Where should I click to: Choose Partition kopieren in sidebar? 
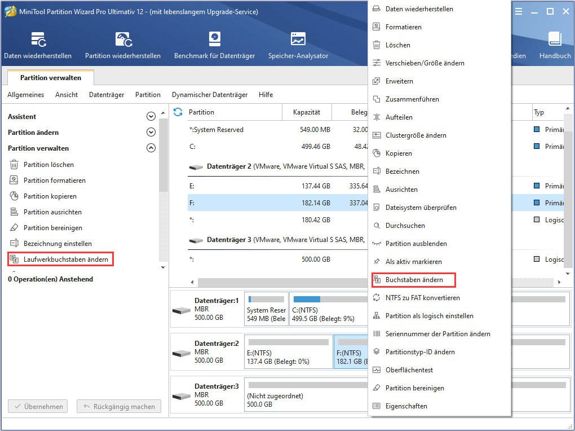coord(50,196)
